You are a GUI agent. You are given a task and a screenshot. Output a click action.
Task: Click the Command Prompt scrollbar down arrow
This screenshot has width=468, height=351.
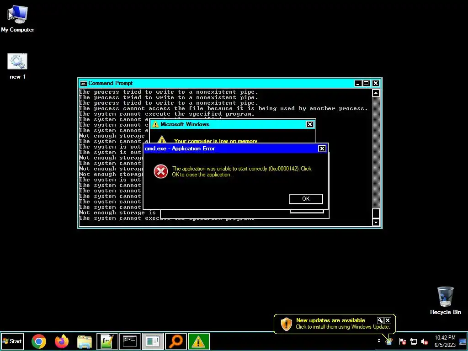tap(376, 222)
